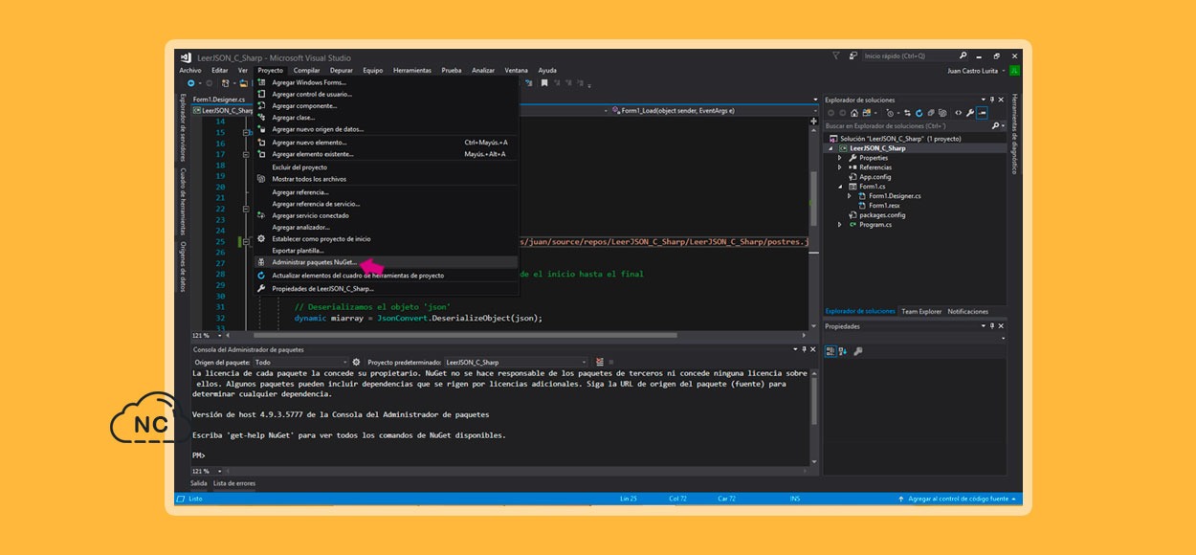The height and width of the screenshot is (555, 1196).
Task: Open the Compilar menu
Action: point(307,70)
